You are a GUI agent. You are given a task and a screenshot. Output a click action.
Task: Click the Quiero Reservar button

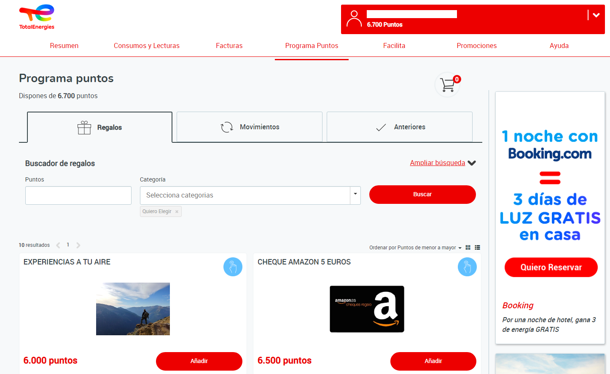pos(551,267)
